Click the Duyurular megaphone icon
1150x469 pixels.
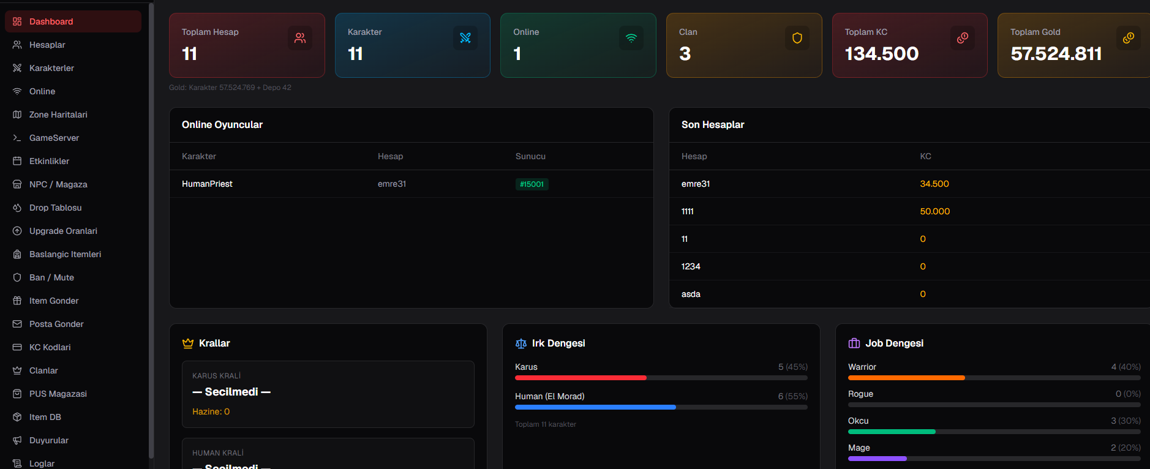[17, 440]
